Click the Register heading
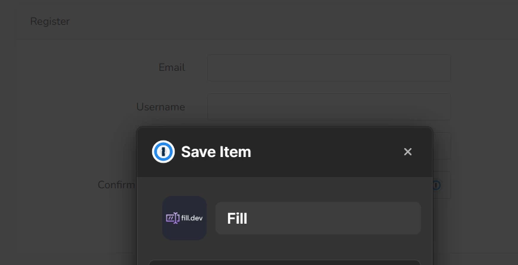 click(x=50, y=21)
